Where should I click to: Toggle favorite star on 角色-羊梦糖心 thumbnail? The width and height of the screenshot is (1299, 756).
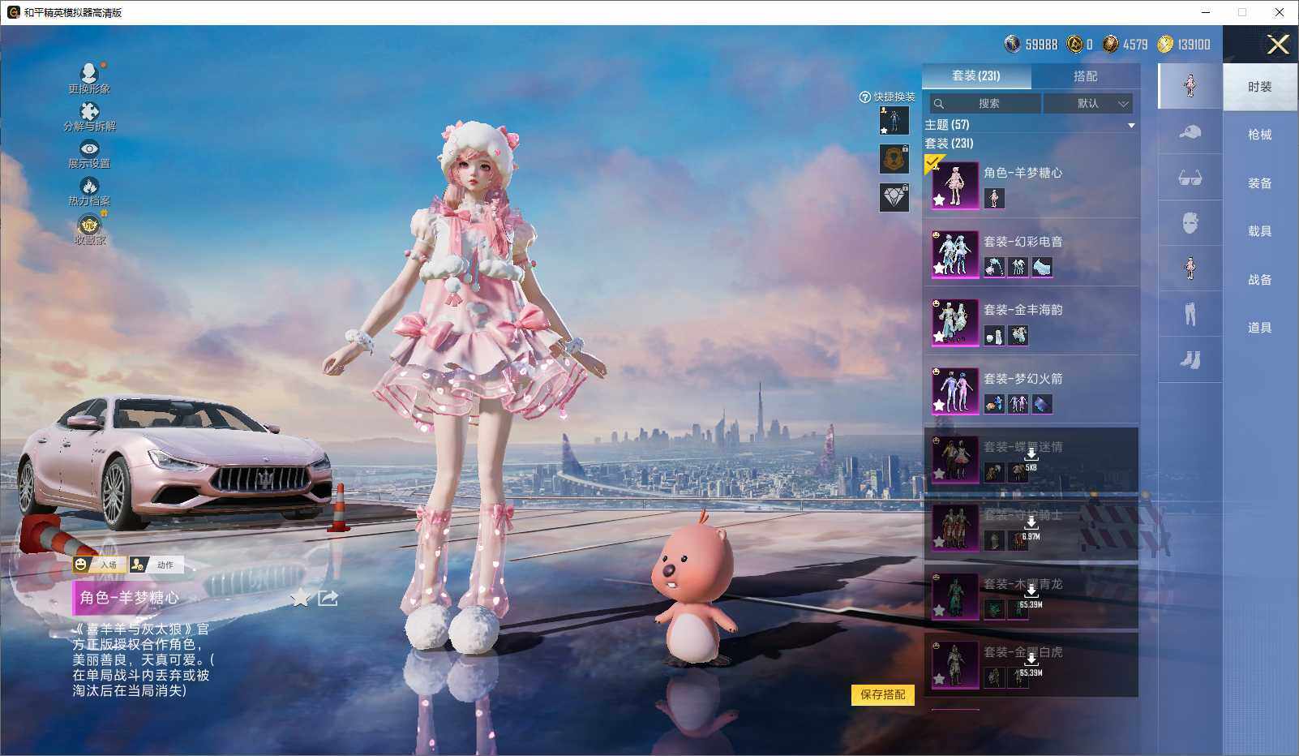point(939,200)
